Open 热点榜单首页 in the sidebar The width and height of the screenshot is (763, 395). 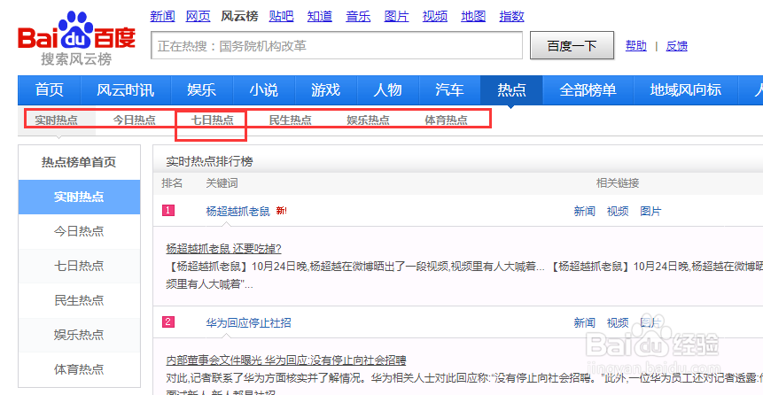[79, 162]
